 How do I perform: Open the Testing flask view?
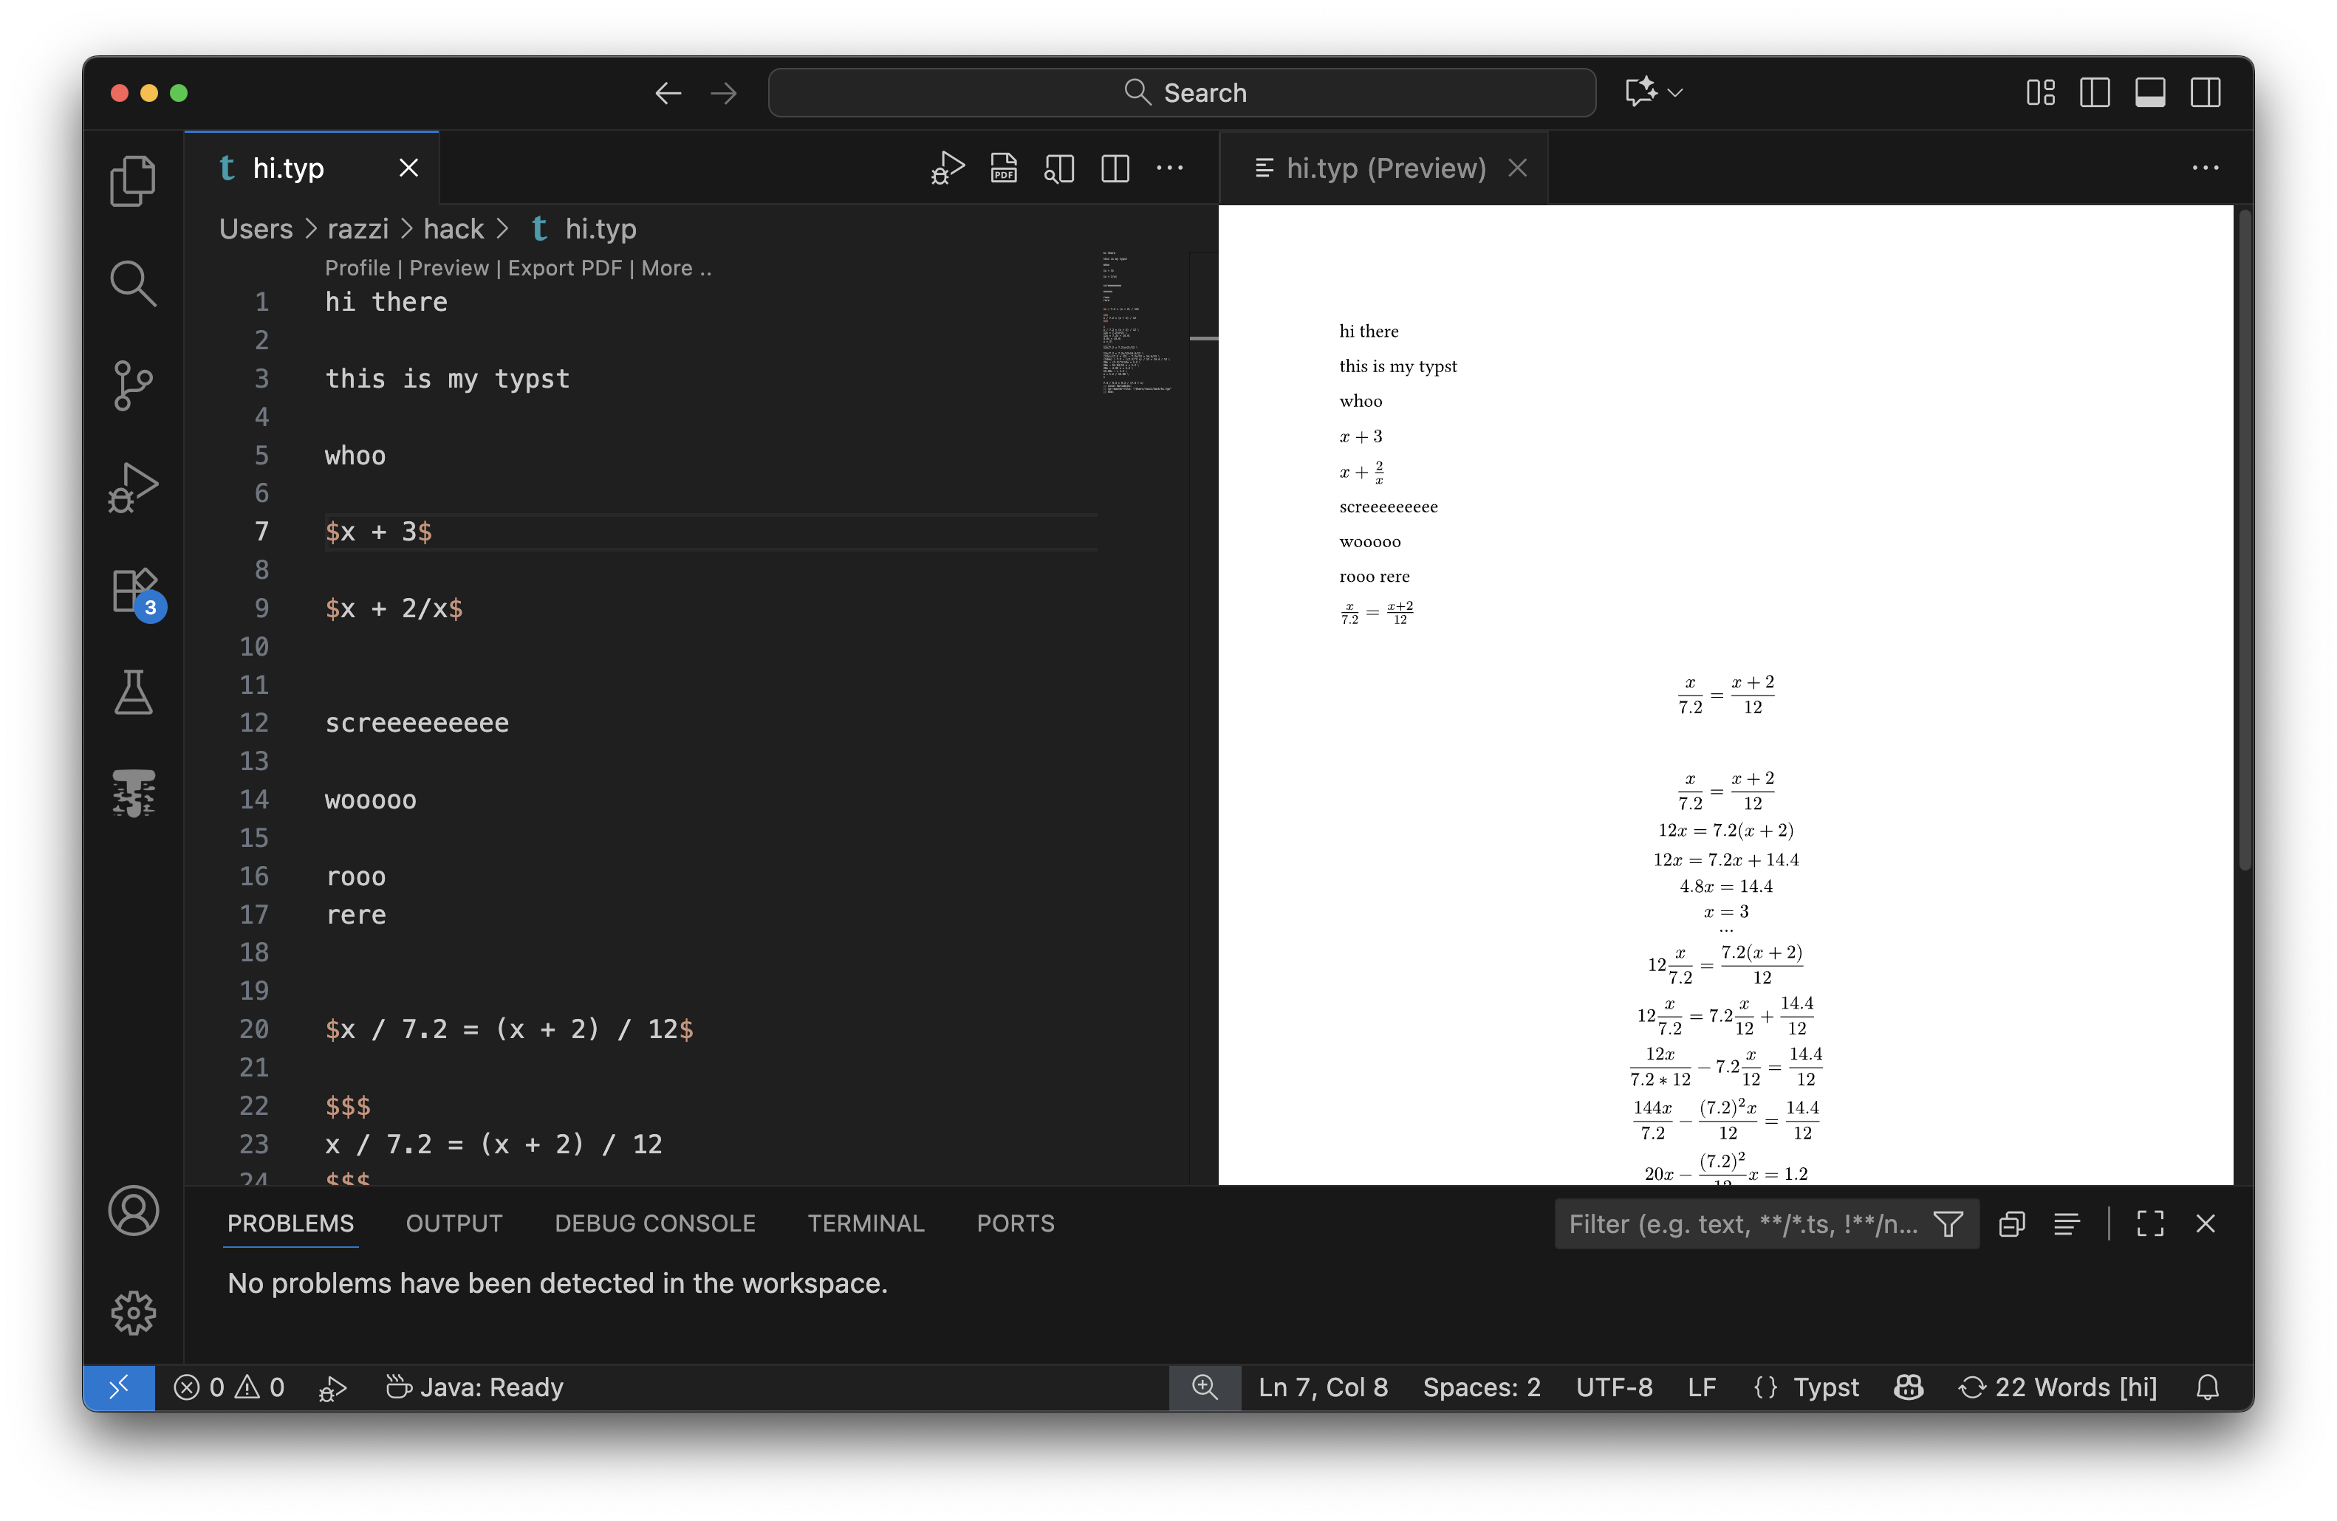[x=132, y=693]
